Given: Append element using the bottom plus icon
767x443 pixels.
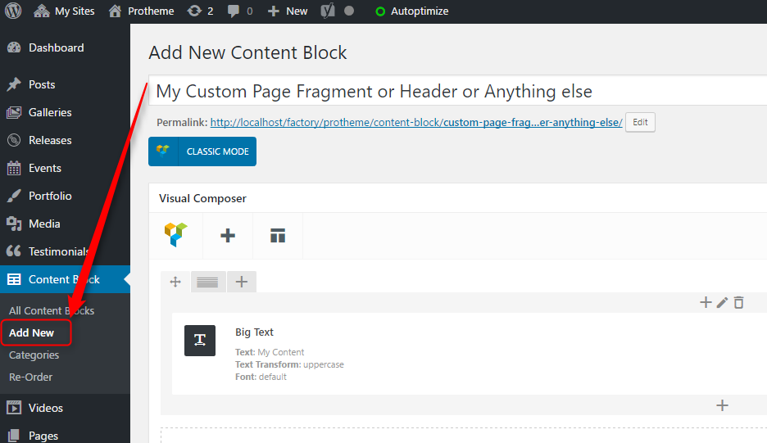Looking at the screenshot, I should tap(722, 405).
